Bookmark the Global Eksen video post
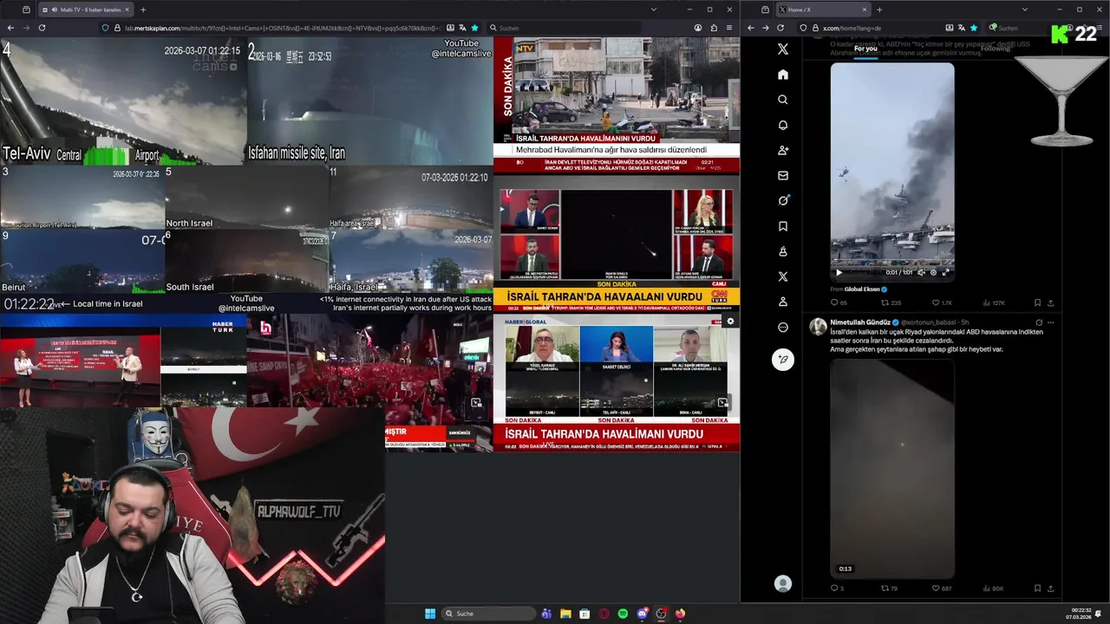This screenshot has height=624, width=1110. pyautogui.click(x=1037, y=302)
